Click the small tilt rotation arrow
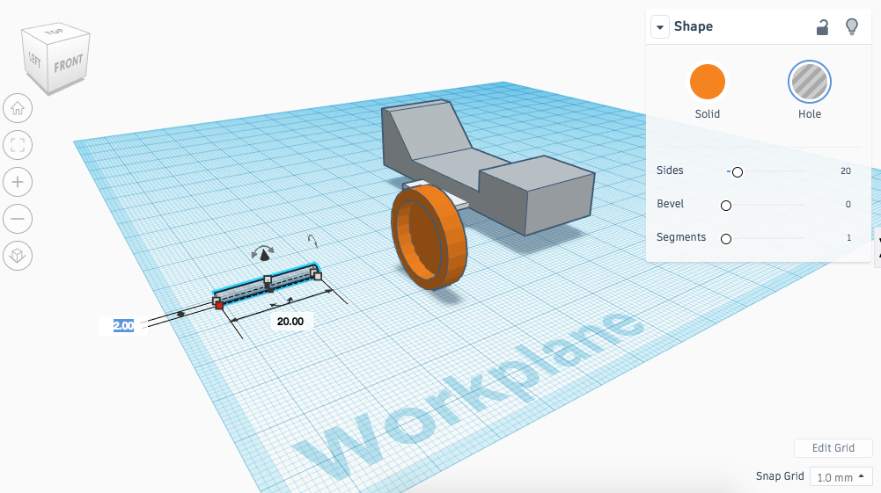This screenshot has height=493, width=881. tap(313, 241)
